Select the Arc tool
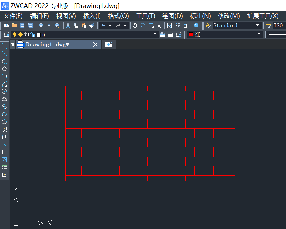Viewport: 286px width, 229px height. pyautogui.click(x=4, y=84)
